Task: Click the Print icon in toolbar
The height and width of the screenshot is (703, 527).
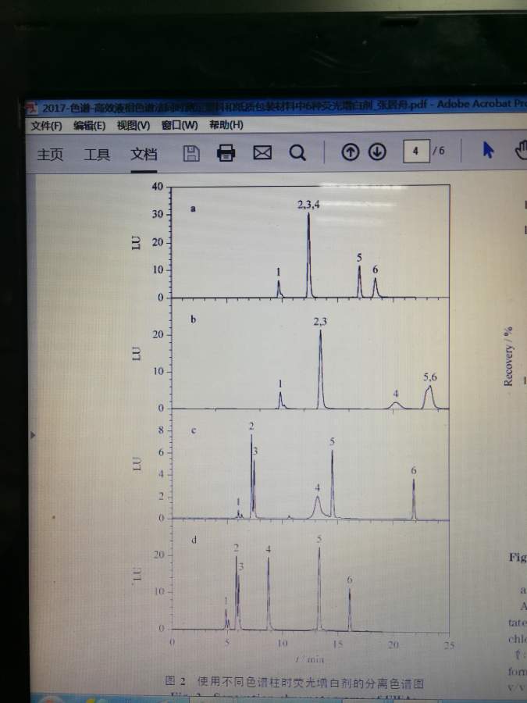Action: (x=226, y=152)
